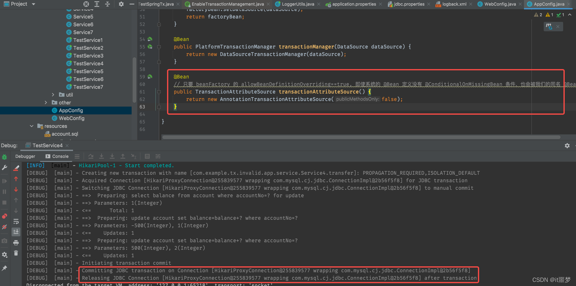576x286 pixels.
Task: Click Maven reload floating icon
Action: tap(549, 27)
